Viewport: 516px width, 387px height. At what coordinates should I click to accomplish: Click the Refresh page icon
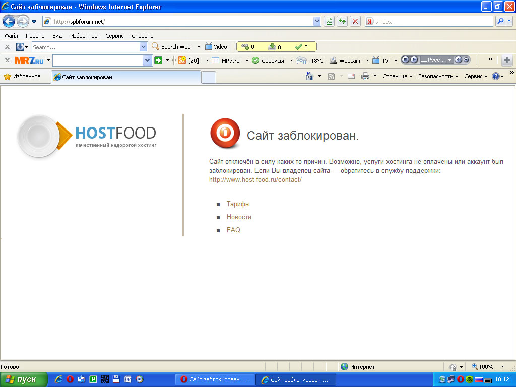click(x=342, y=21)
